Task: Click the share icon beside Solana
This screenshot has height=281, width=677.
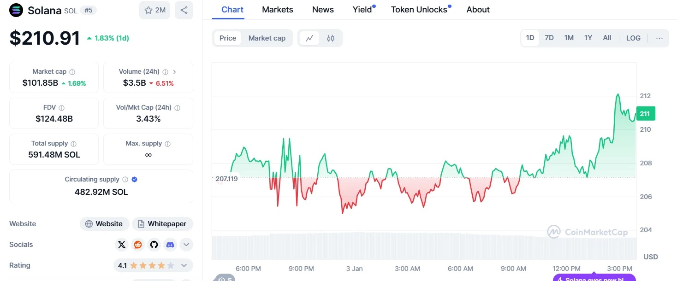Action: click(x=184, y=10)
